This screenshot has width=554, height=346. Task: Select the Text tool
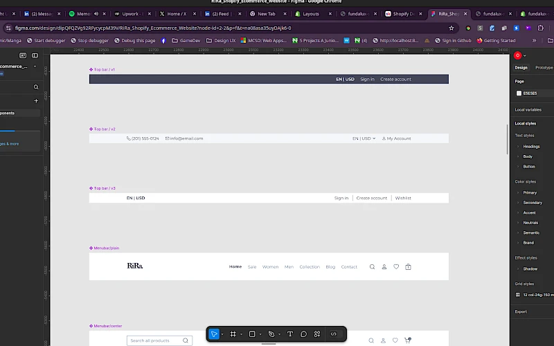(290, 334)
